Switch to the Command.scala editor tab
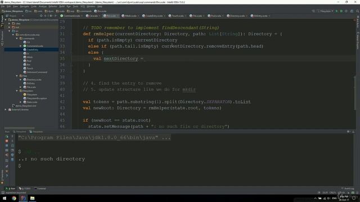The width and height of the screenshot is (360, 202). click(x=71, y=16)
